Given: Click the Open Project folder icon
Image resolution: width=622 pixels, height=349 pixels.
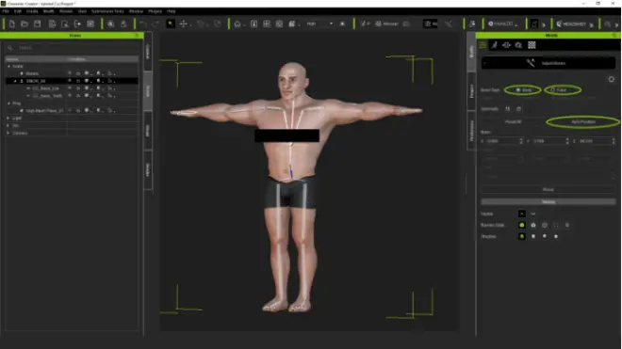Looking at the screenshot, I should click(25, 24).
